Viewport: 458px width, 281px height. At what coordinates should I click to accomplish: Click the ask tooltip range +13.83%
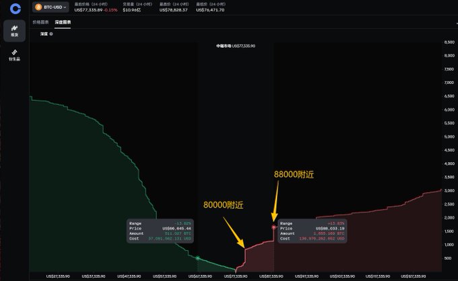[x=336, y=223]
